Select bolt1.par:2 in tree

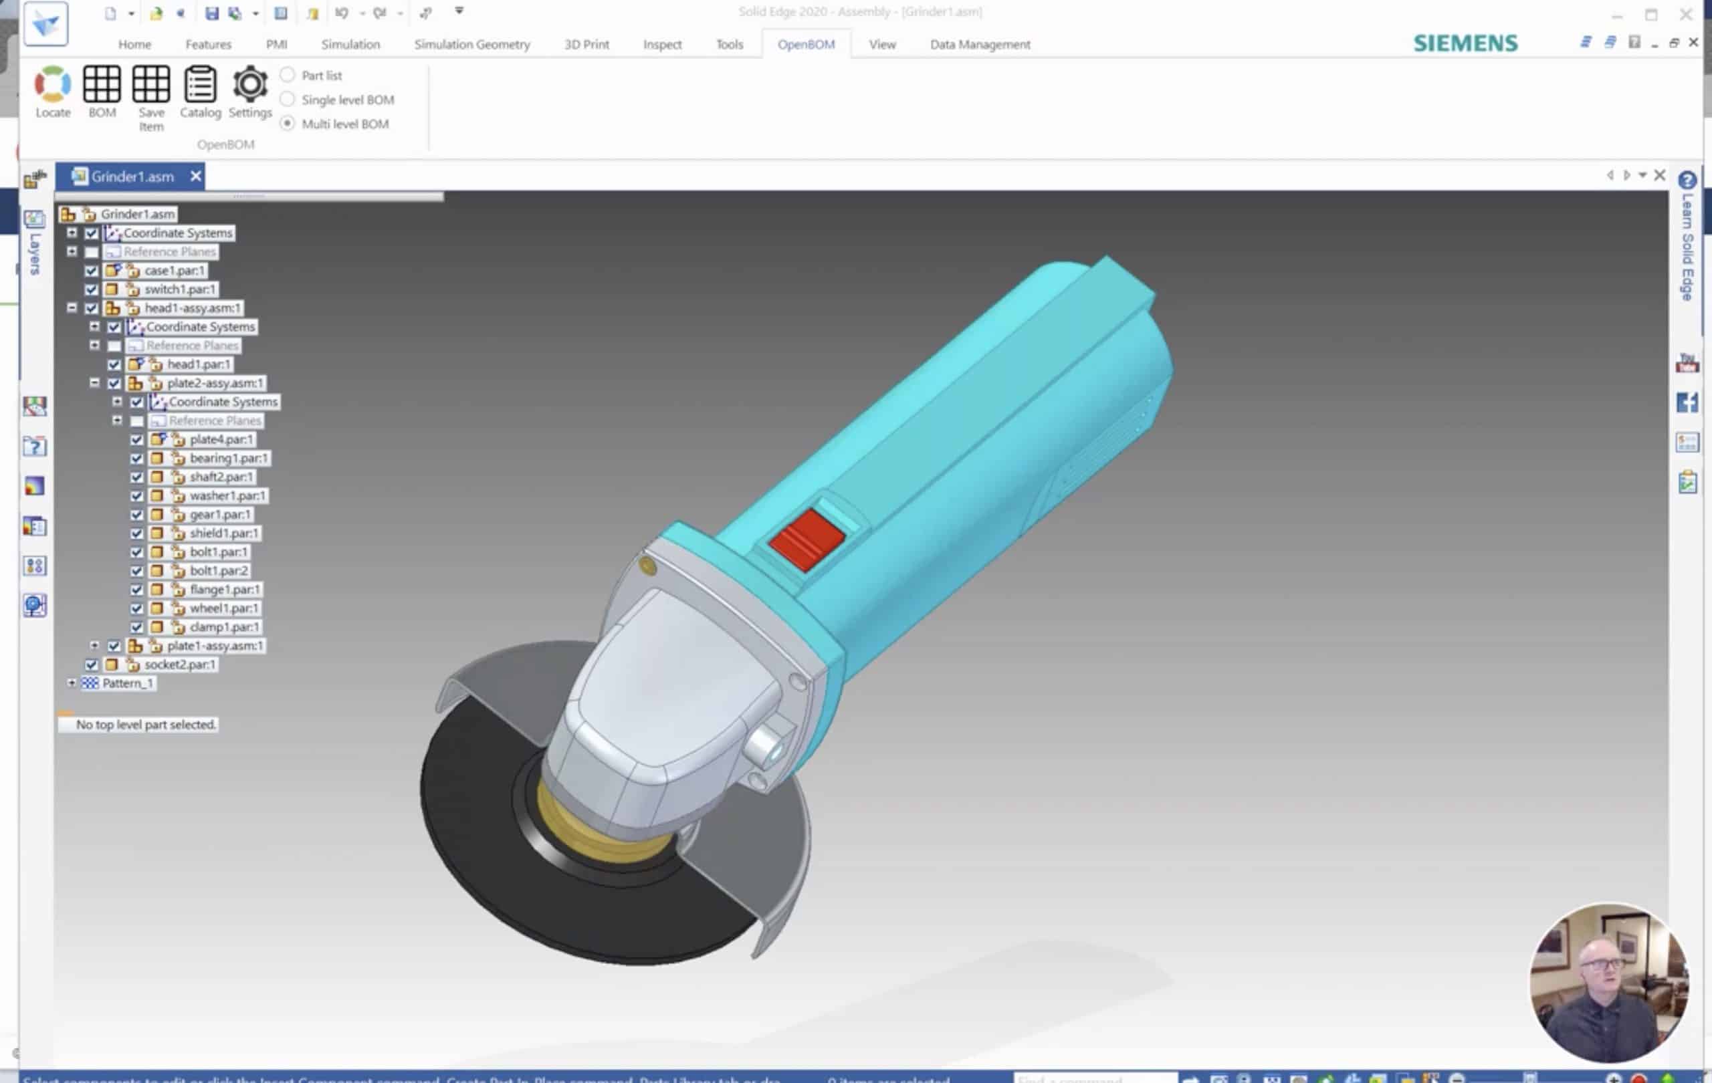click(x=219, y=572)
